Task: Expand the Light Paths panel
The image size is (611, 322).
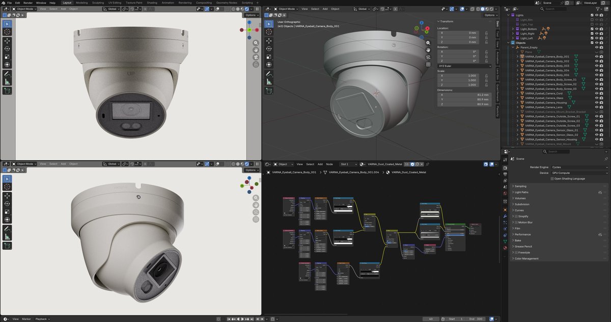Action: tap(521, 192)
